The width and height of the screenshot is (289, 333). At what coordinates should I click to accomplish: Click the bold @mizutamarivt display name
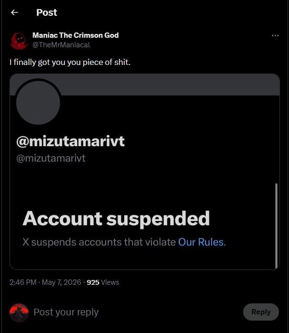71,141
